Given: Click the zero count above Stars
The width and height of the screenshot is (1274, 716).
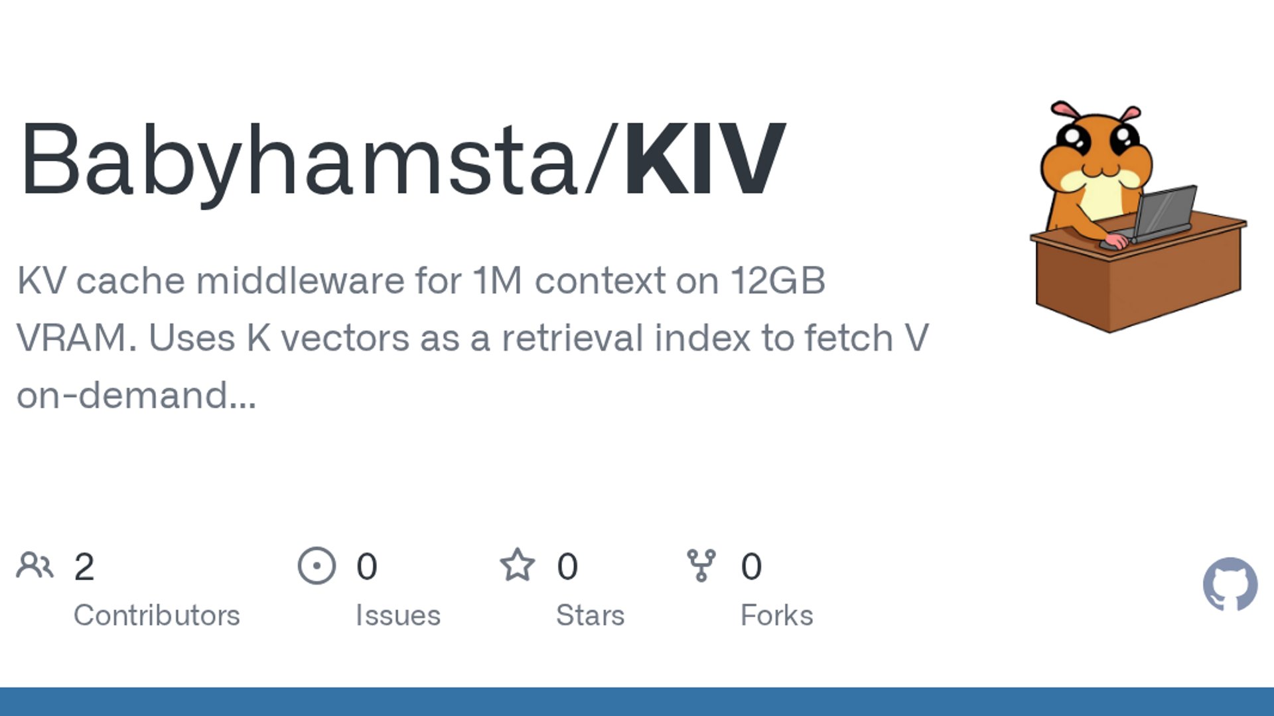Looking at the screenshot, I should coord(567,567).
